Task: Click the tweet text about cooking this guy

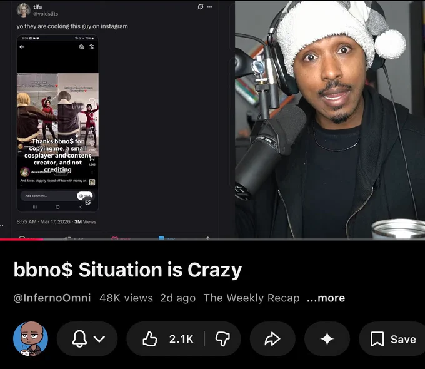Action: (x=72, y=26)
